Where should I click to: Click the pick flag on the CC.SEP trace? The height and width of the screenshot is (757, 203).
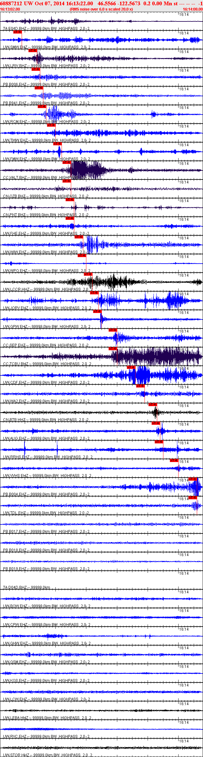coord(113,330)
